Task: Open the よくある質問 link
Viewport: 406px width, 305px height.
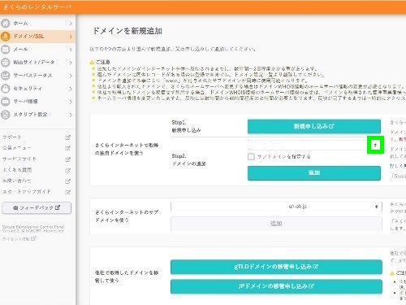Action: [17, 170]
